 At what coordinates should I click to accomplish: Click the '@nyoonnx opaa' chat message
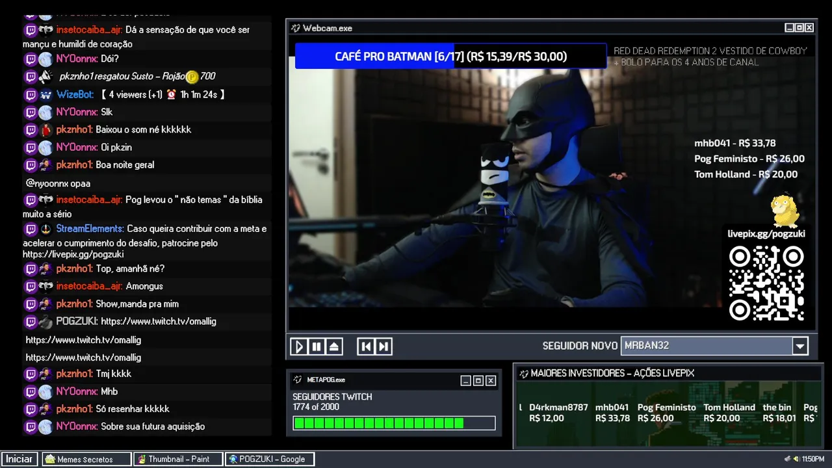pyautogui.click(x=58, y=183)
